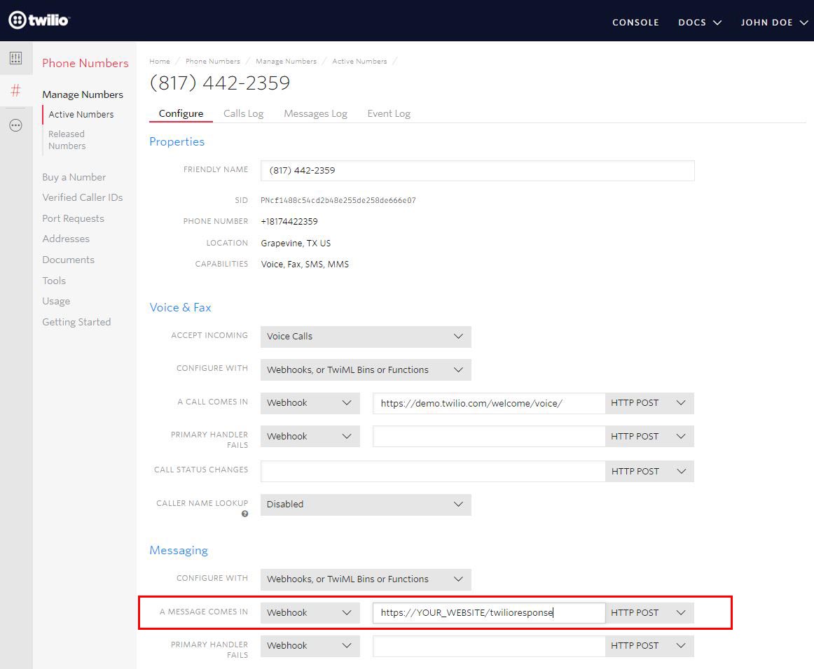Viewport: 814px width, 669px height.
Task: Open the JOHN DOE account menu
Action: (774, 22)
